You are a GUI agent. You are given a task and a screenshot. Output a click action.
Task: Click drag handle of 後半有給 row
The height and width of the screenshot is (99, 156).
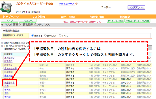[2, 76]
